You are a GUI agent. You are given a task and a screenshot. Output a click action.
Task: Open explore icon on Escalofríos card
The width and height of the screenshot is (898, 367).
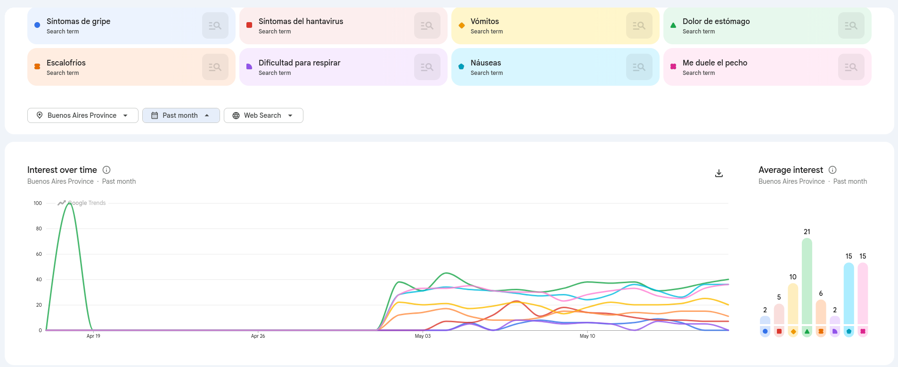(215, 67)
